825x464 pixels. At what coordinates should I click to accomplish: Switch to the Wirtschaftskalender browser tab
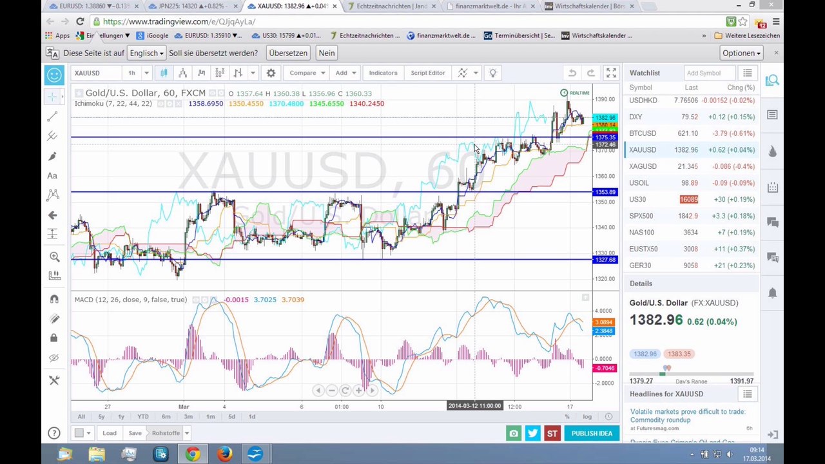click(590, 6)
